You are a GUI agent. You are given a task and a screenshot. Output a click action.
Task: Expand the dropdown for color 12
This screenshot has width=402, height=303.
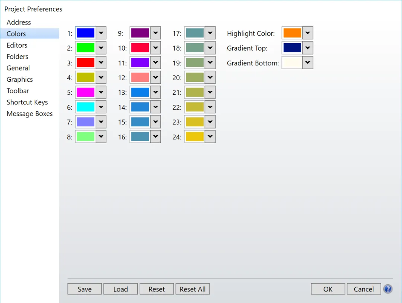(156, 77)
